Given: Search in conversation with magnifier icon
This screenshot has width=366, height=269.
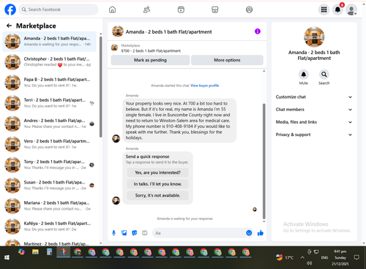Looking at the screenshot, I should click(x=324, y=75).
